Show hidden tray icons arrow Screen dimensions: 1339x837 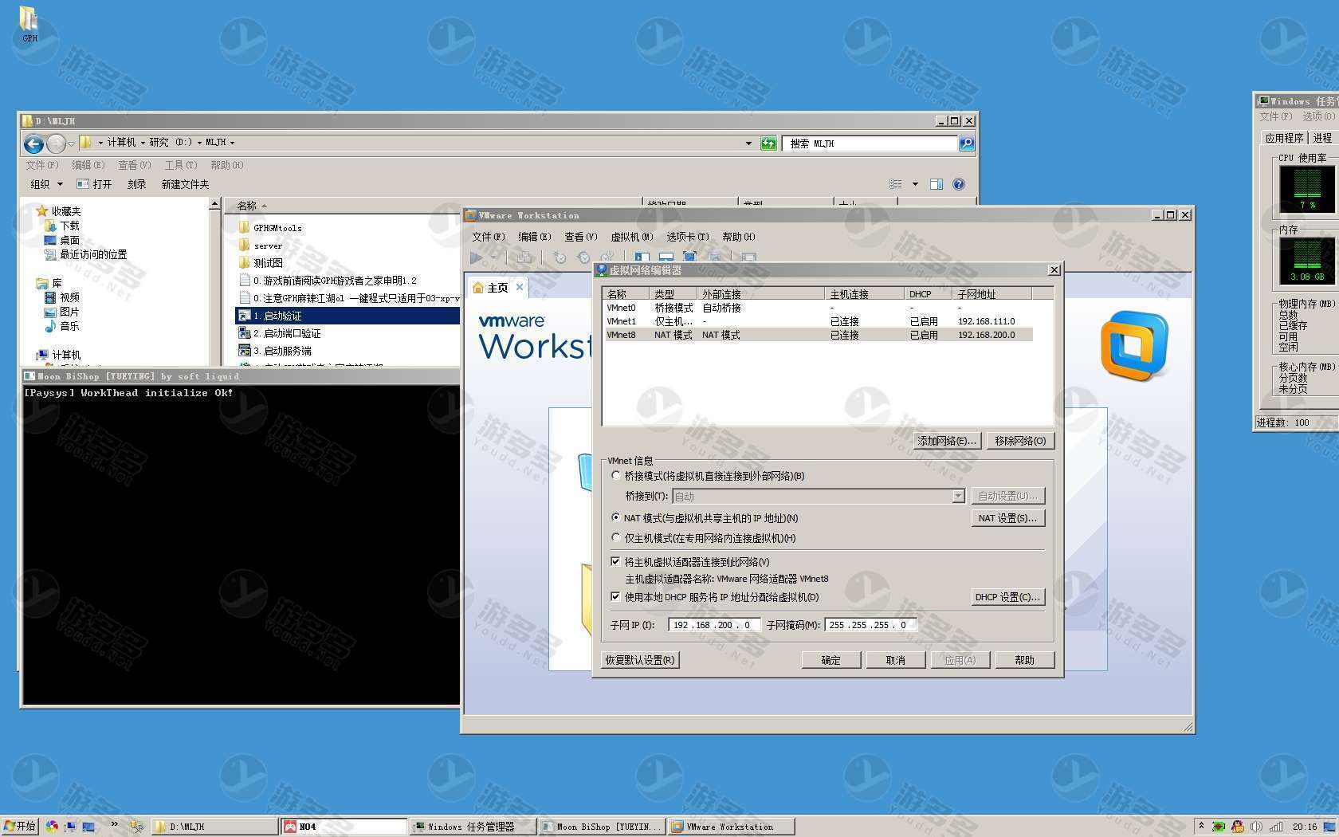point(1201,827)
